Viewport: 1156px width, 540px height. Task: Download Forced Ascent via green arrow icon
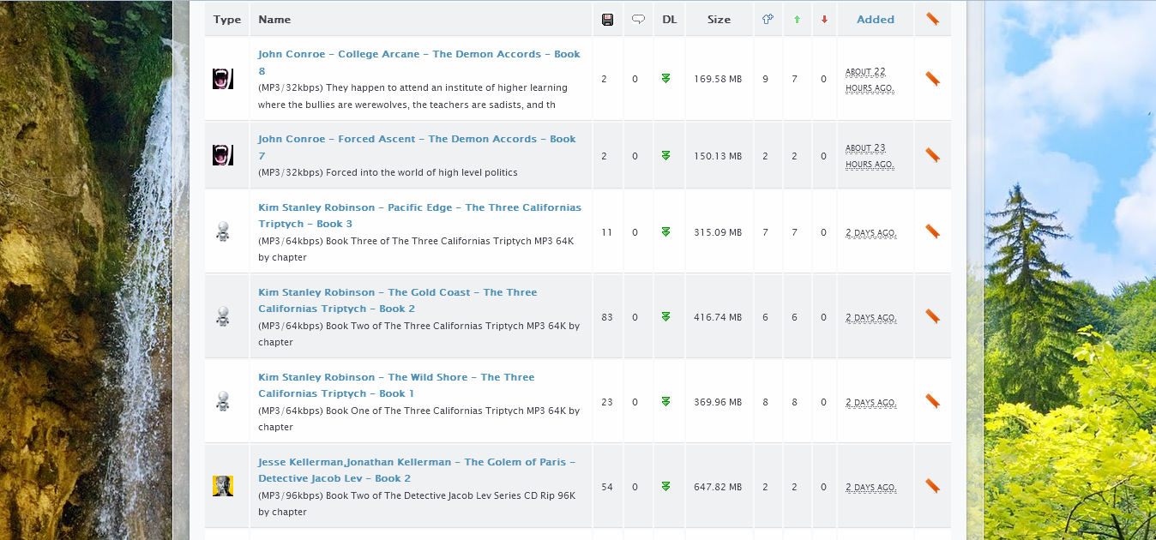coord(665,155)
